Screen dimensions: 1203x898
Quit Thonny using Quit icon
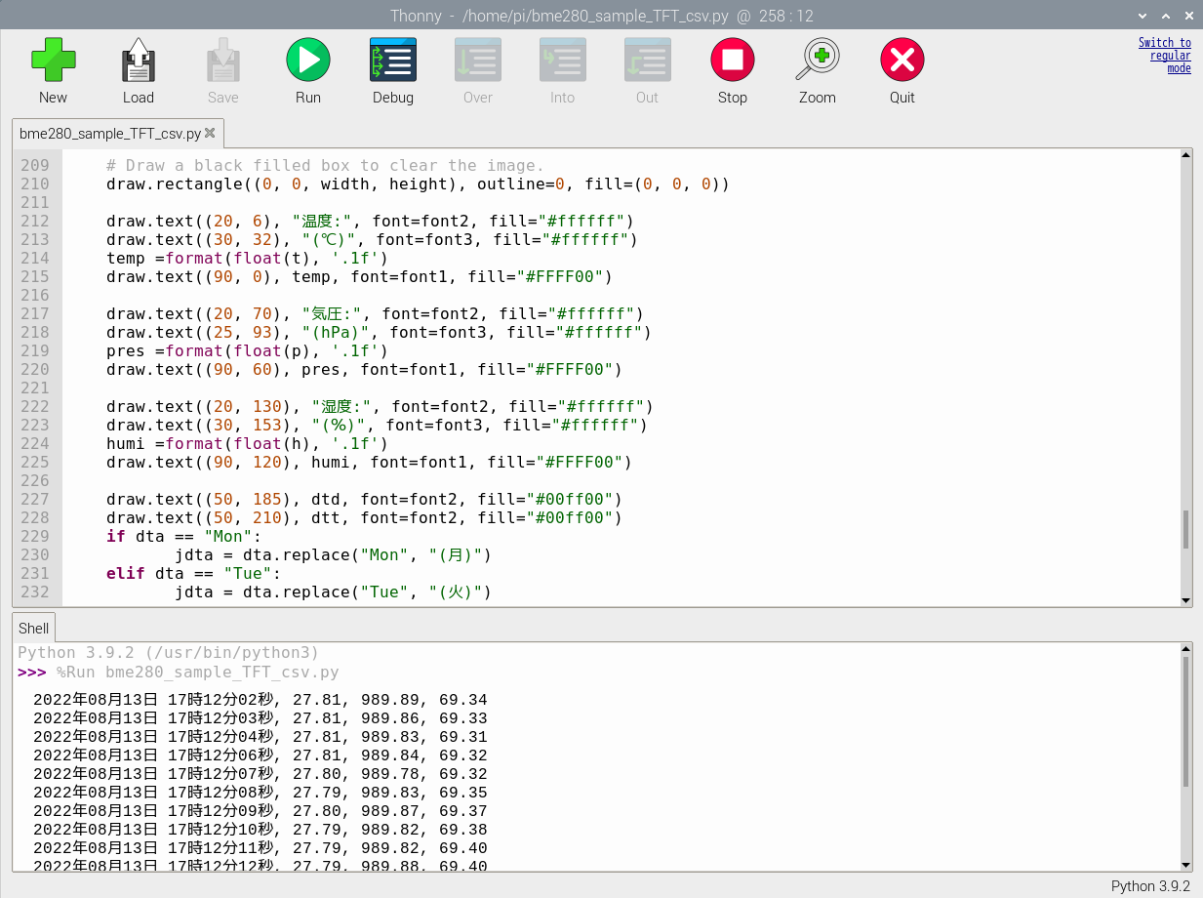click(x=902, y=61)
